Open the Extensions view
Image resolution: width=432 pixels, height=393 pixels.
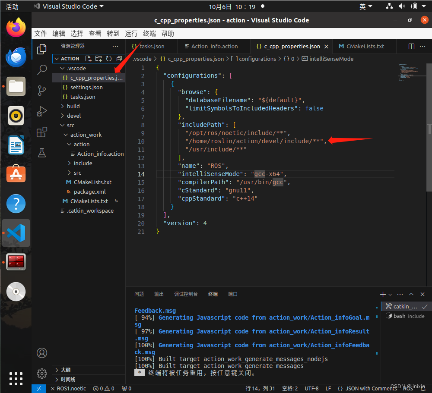point(42,132)
